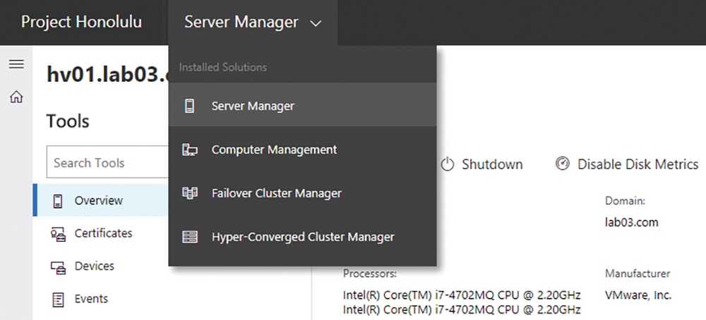Choose Computer Management solution

pyautogui.click(x=303, y=149)
